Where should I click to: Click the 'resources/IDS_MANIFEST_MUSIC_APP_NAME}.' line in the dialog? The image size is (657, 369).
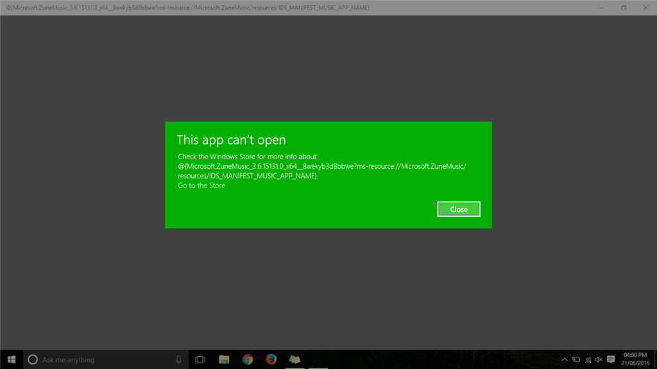248,176
